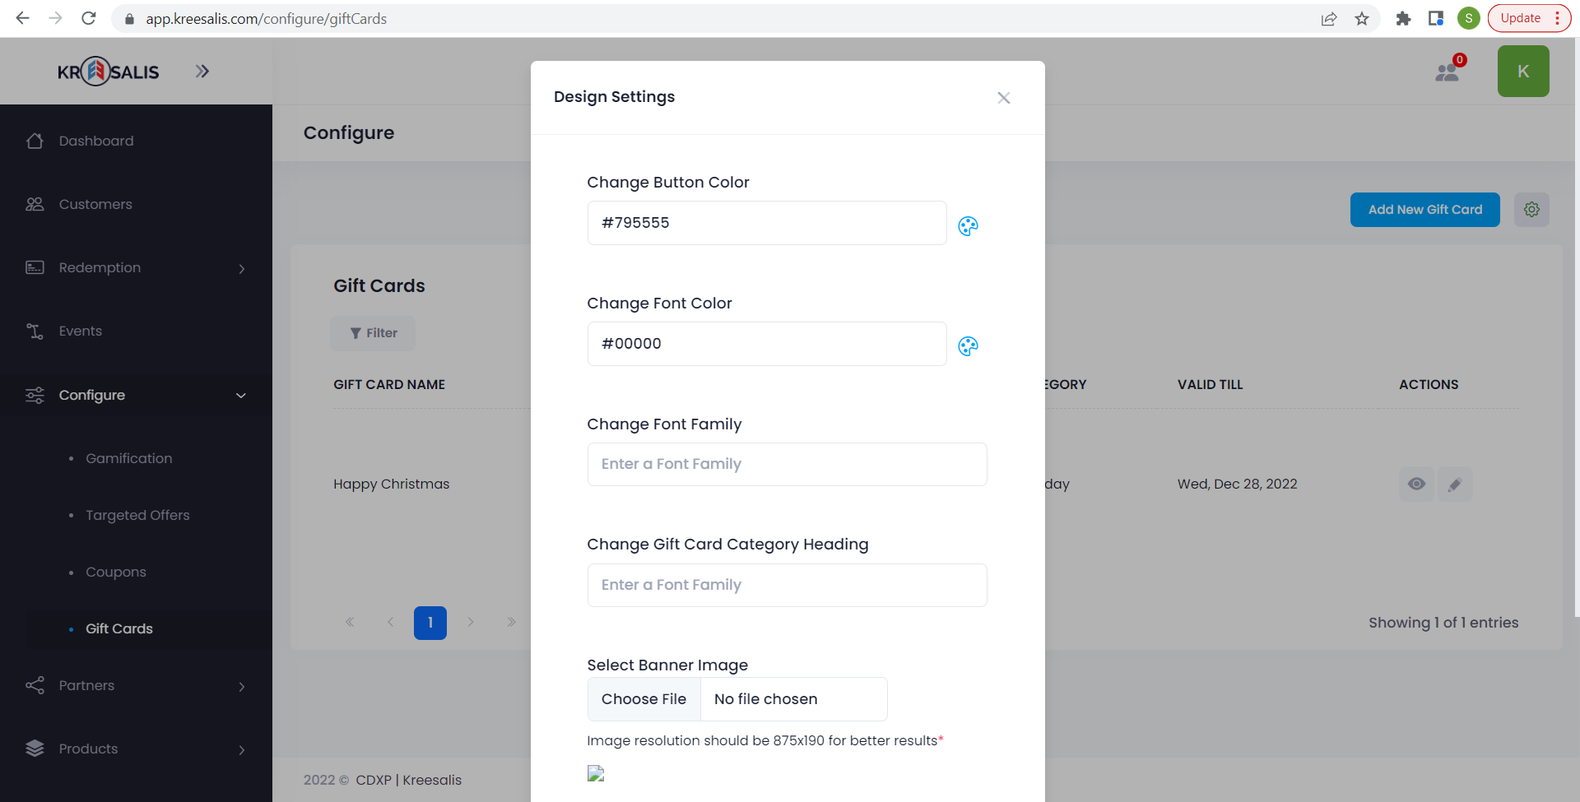Open the browser extensions puzzle icon

click(1403, 19)
